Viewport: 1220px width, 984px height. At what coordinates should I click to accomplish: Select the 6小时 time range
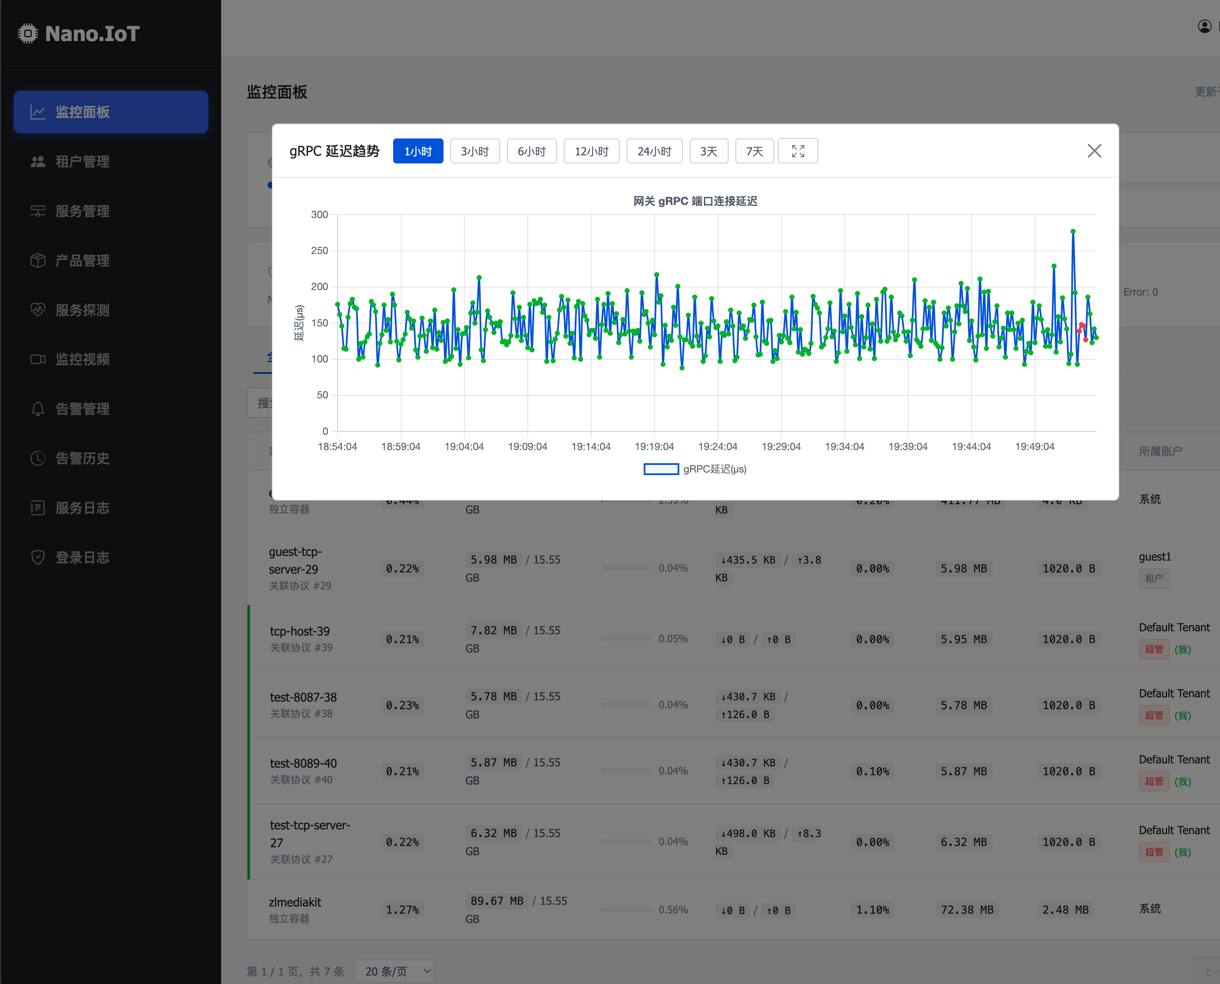532,151
